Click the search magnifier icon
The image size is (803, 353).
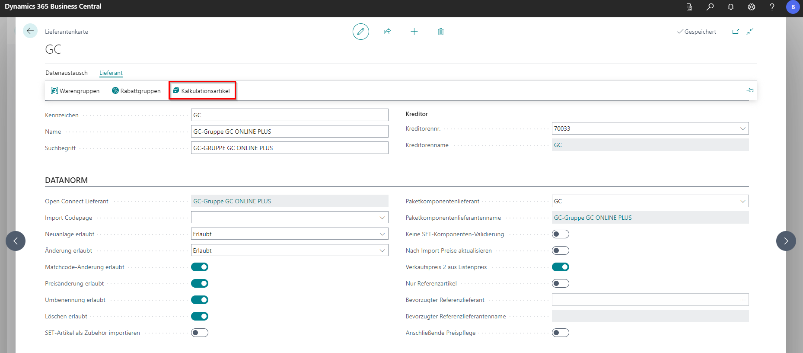pyautogui.click(x=710, y=7)
